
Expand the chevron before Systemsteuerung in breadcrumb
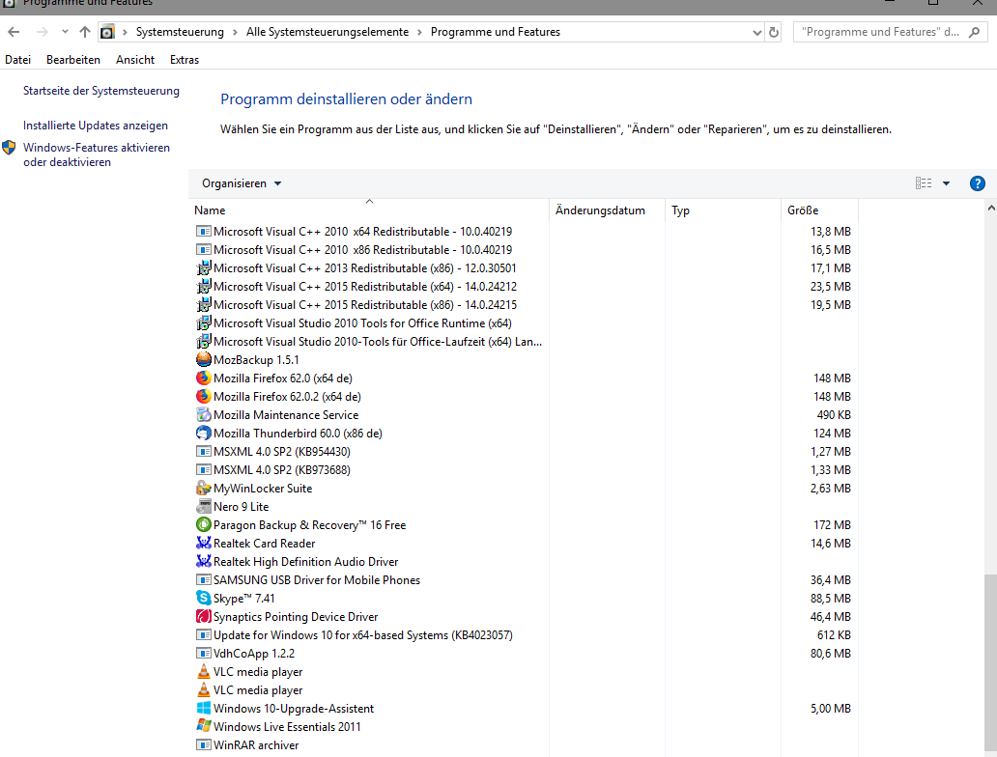[x=125, y=33]
